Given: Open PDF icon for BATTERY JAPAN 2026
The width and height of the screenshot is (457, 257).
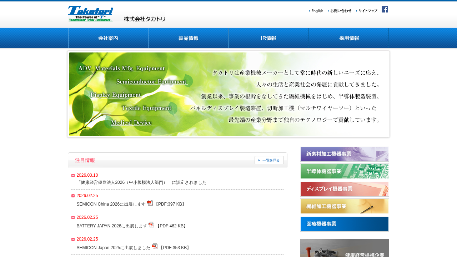Looking at the screenshot, I should tap(151, 225).
